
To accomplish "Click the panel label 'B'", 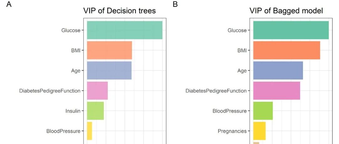I will (x=175, y=5).
